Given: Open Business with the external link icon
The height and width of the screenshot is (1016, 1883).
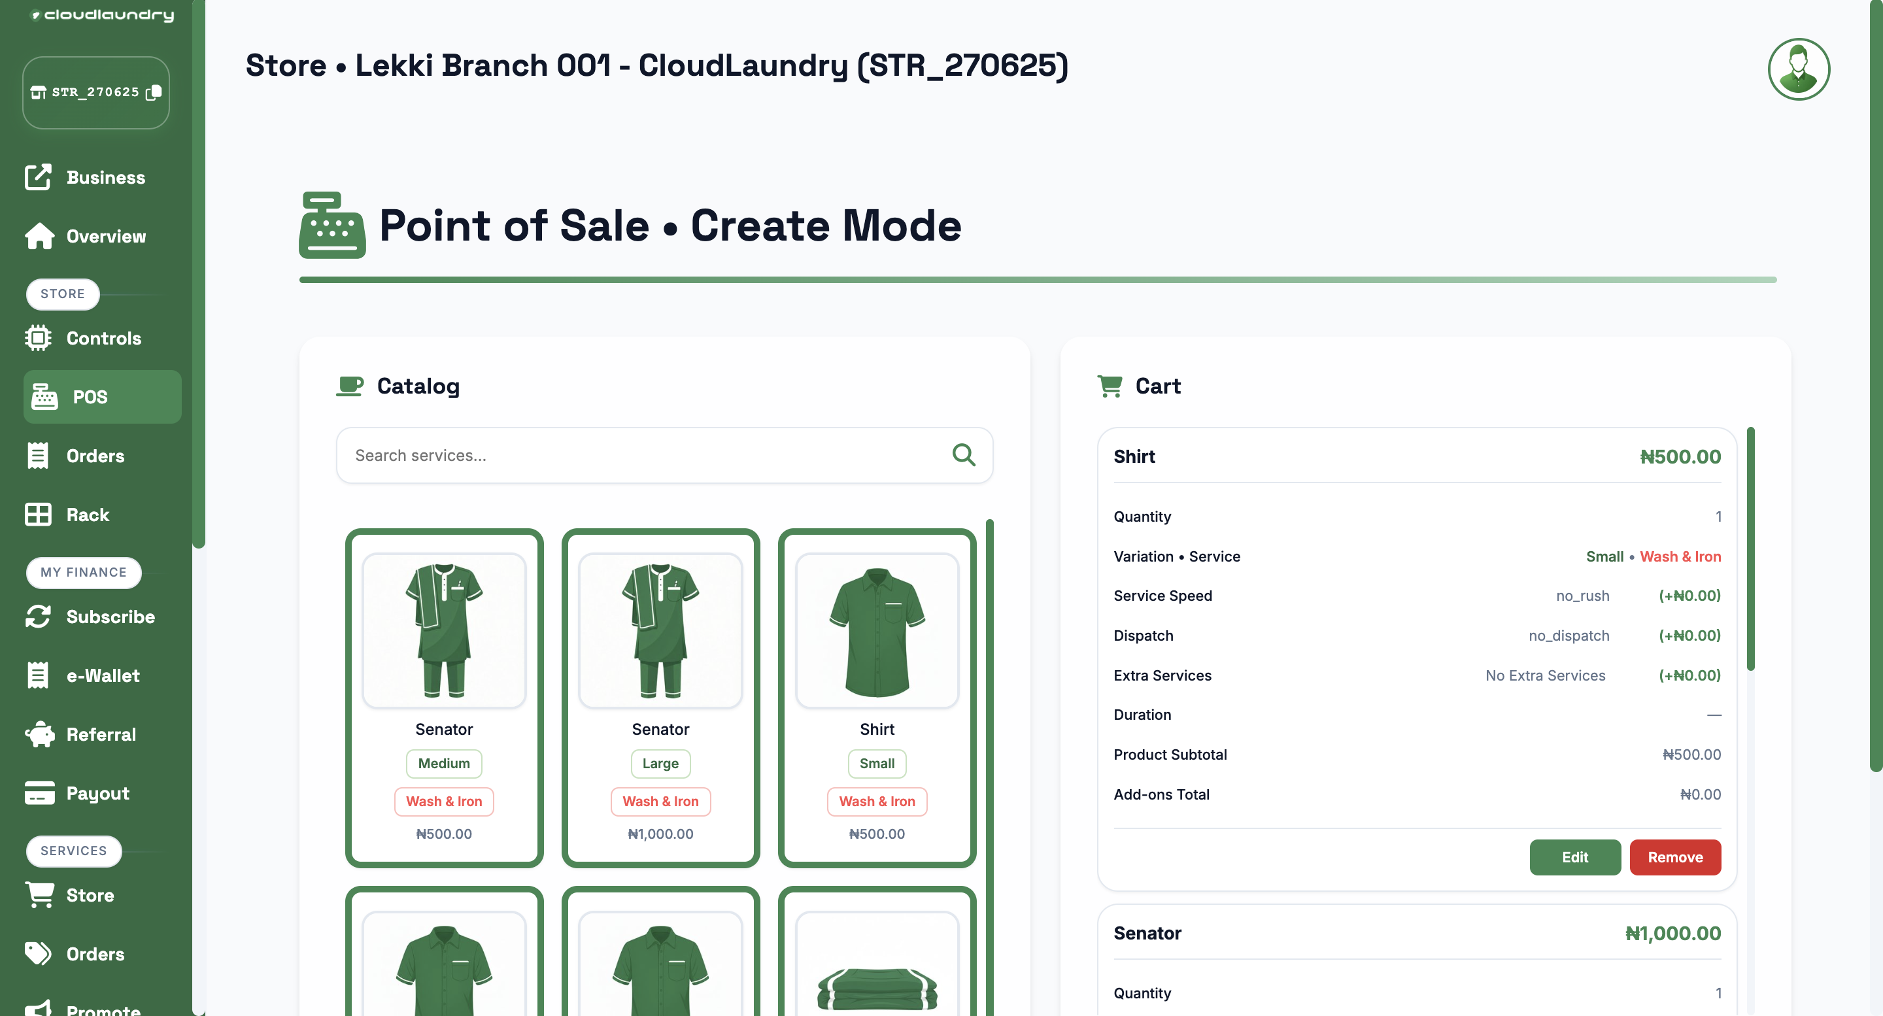Looking at the screenshot, I should (38, 177).
